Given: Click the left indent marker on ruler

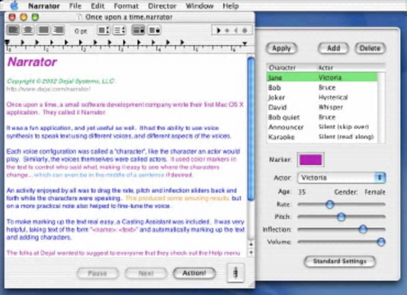Looking at the screenshot, I should [7, 42].
